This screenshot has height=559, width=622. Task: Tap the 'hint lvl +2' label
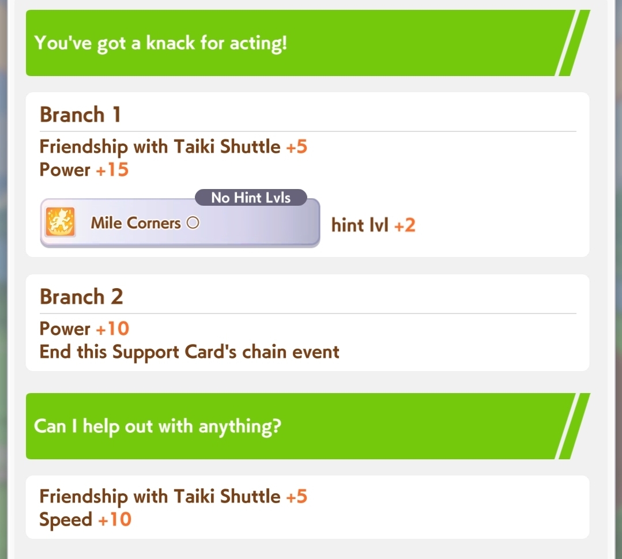coord(374,225)
